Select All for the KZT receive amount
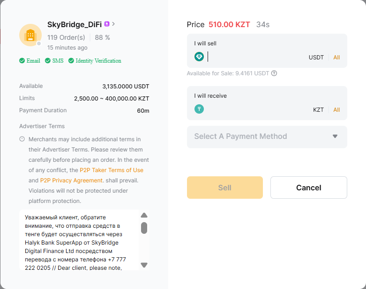 pos(336,110)
